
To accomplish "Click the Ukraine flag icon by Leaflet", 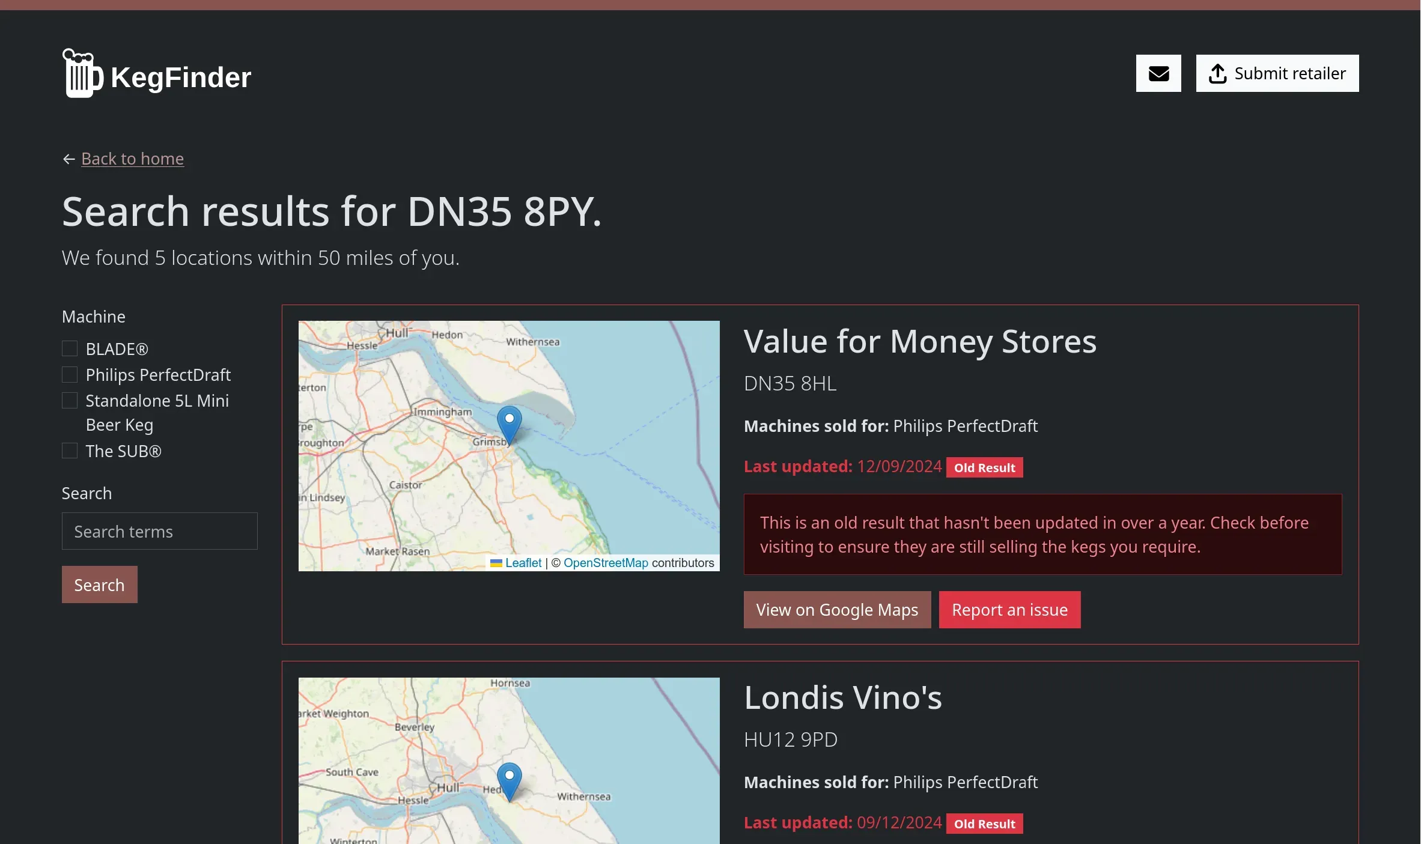I will [496, 563].
